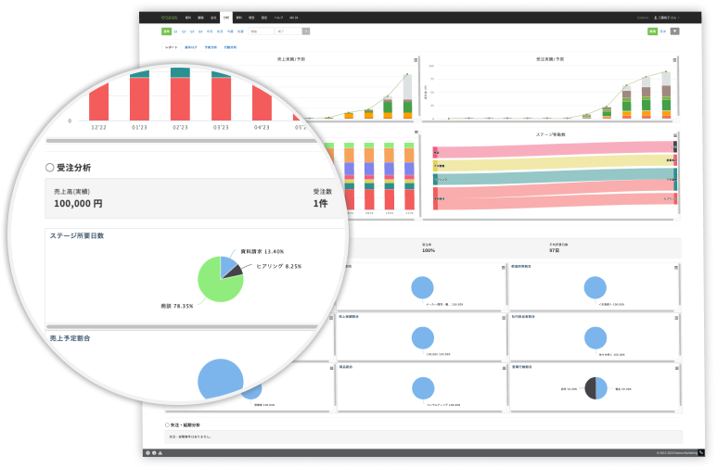The image size is (717, 468).
Task: Open the menu on the top-right pie panel
Action: 676,268
